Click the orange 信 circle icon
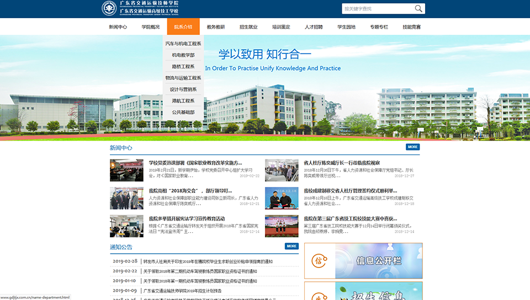This screenshot has height=300, width=530. 319,261
